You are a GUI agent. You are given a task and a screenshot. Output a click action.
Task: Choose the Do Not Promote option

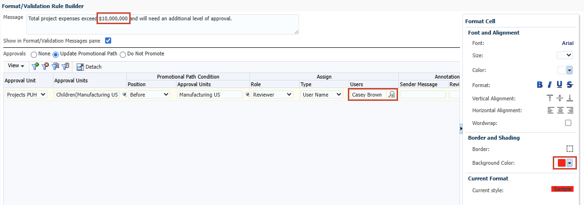point(123,54)
